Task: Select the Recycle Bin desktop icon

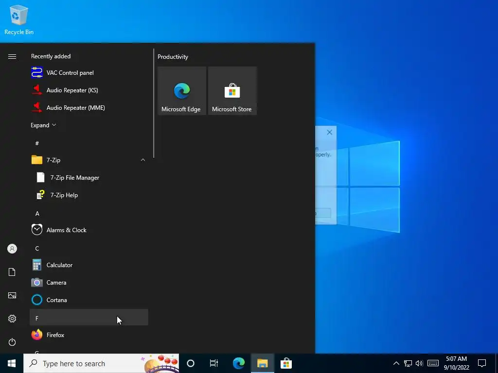Action: [x=19, y=19]
